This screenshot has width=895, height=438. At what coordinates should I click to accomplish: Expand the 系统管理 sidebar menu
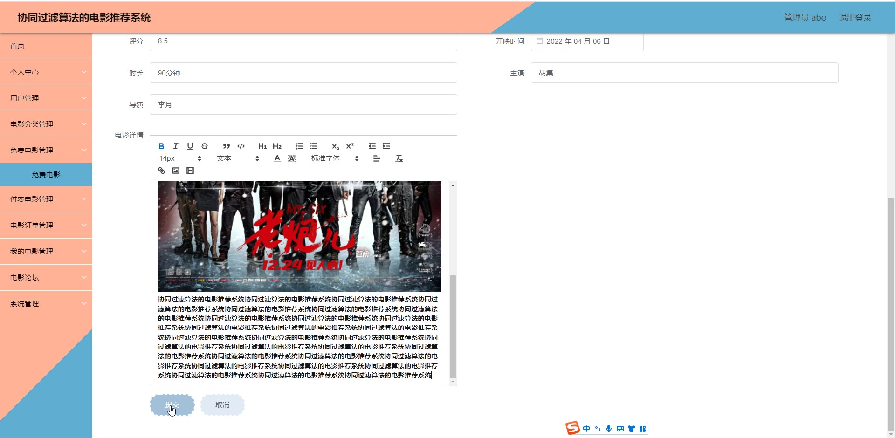click(x=46, y=304)
